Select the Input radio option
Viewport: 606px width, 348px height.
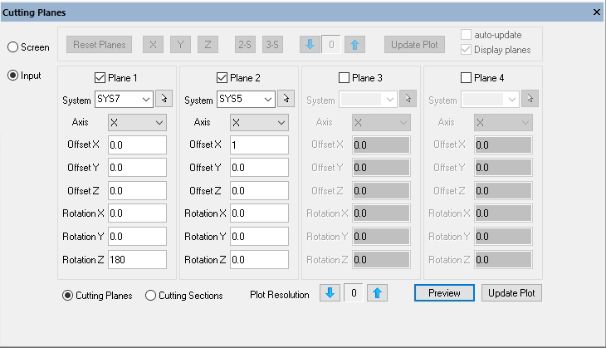click(x=13, y=76)
